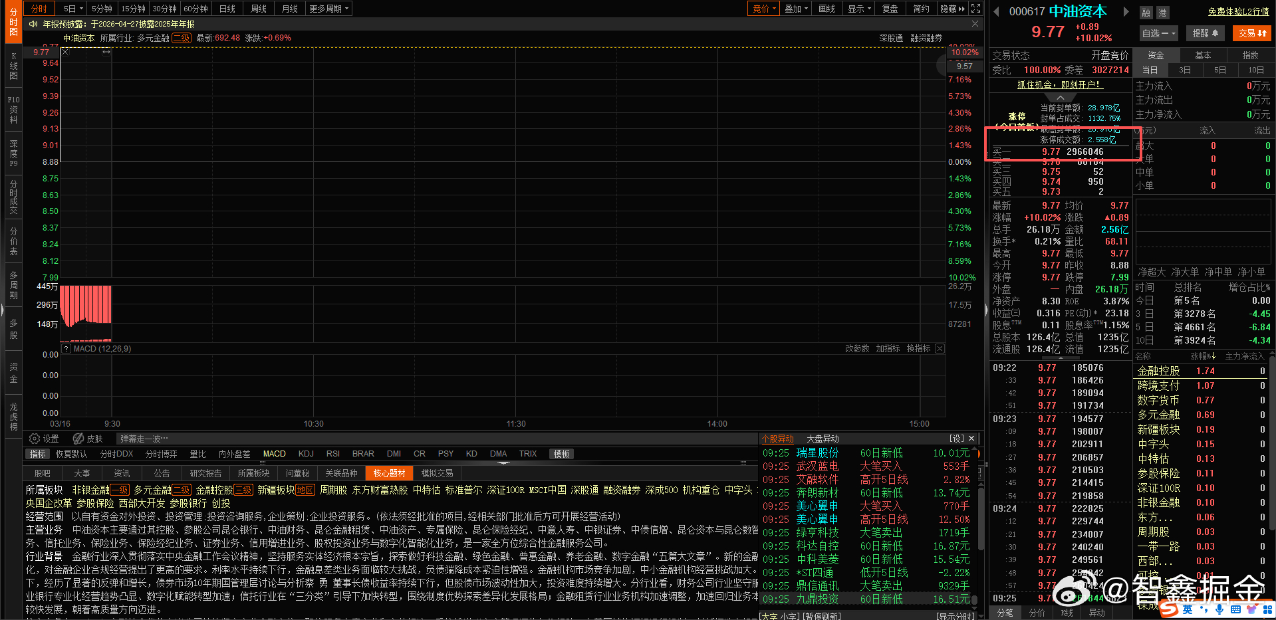Go to next stock arrow
Image resolution: width=1276 pixels, height=620 pixels.
(x=1126, y=11)
